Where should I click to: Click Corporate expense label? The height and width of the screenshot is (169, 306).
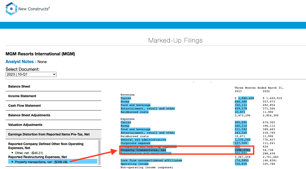[x=135, y=143]
